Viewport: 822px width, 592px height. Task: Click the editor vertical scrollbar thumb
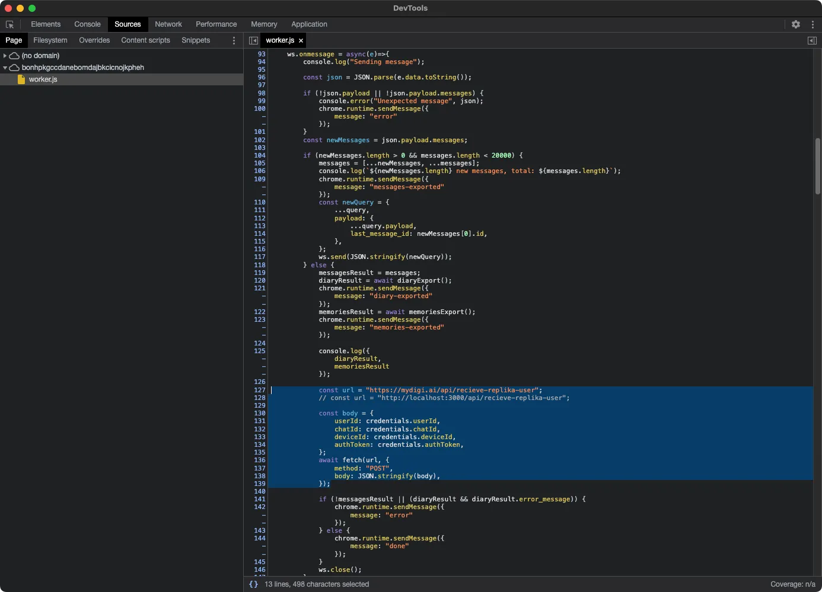click(817, 166)
